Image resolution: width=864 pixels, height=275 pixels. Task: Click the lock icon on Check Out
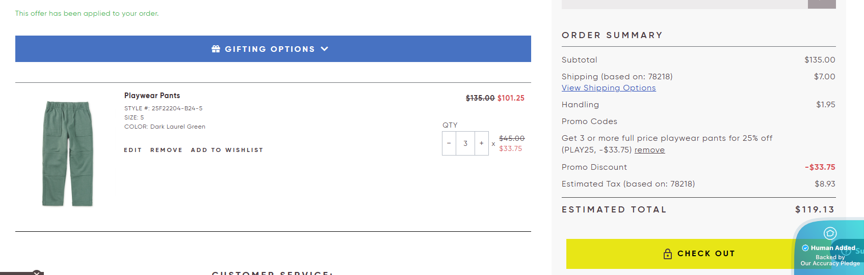(x=668, y=254)
